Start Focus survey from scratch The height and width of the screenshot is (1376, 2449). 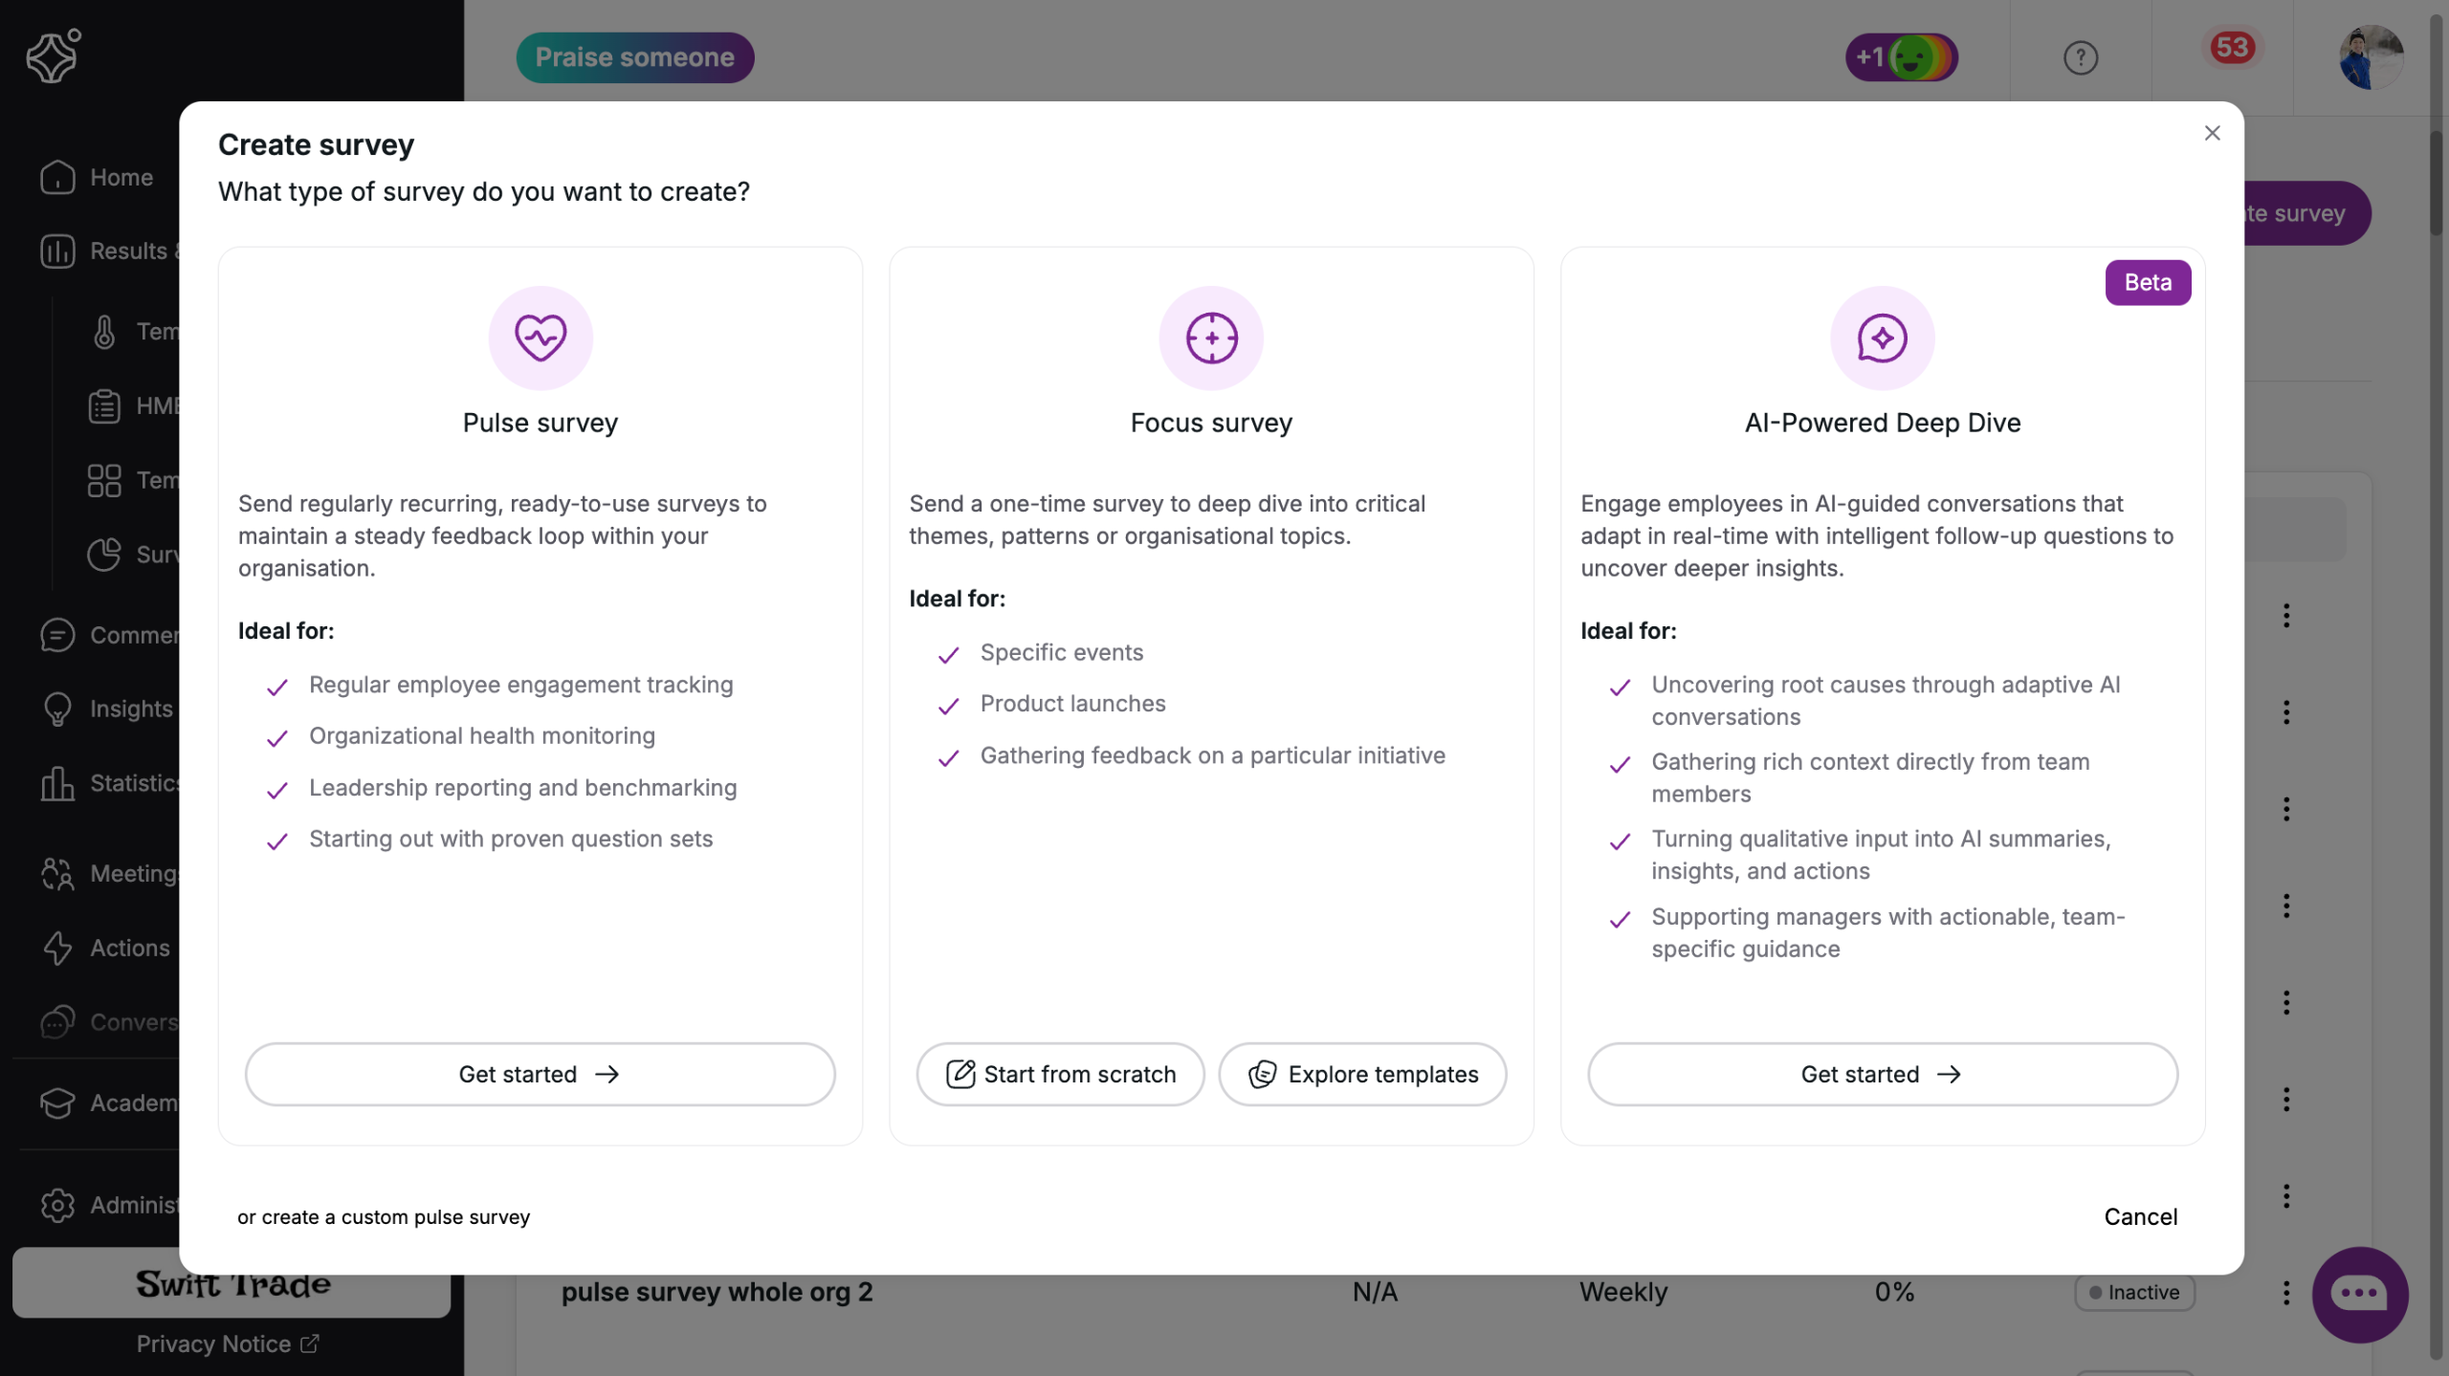tap(1060, 1074)
